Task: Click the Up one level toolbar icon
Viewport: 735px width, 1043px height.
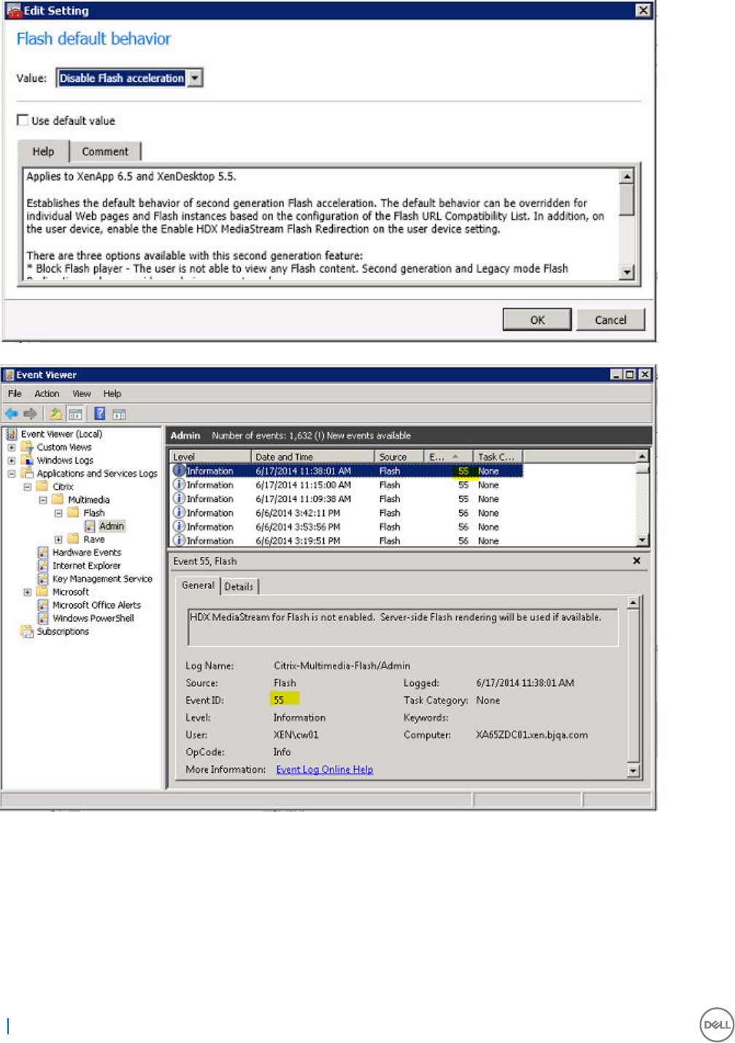Action: point(55,414)
